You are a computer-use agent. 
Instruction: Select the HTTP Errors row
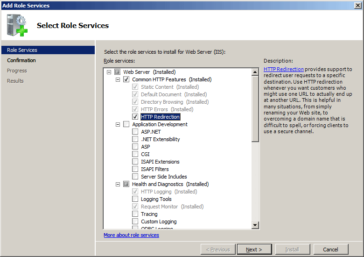click(x=167, y=109)
